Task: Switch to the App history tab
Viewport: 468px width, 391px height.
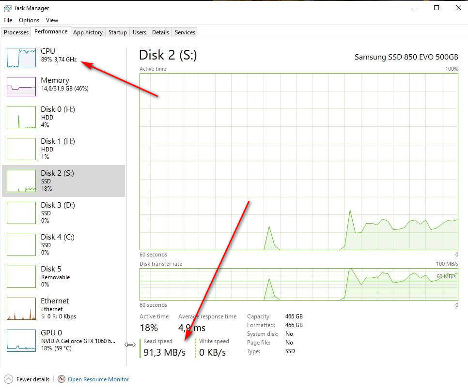Action: [88, 32]
